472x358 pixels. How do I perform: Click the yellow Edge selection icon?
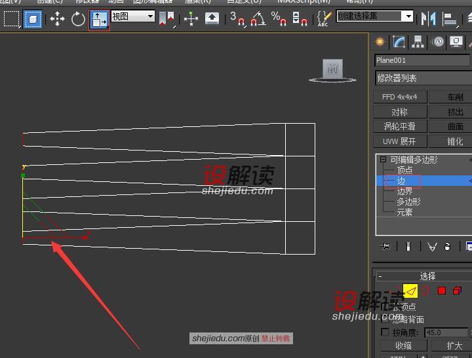410,291
